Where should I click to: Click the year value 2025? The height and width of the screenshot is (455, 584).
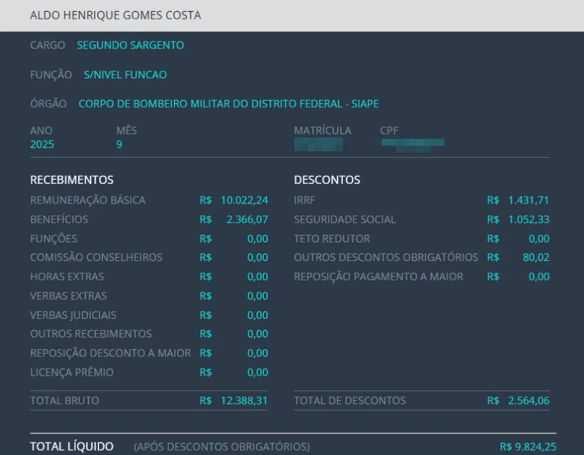tap(42, 145)
